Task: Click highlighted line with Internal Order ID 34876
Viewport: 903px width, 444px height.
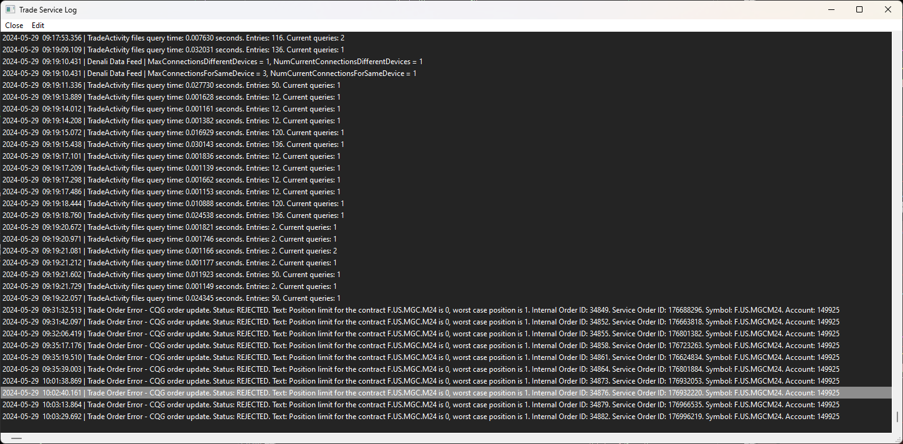Action: [446, 393]
